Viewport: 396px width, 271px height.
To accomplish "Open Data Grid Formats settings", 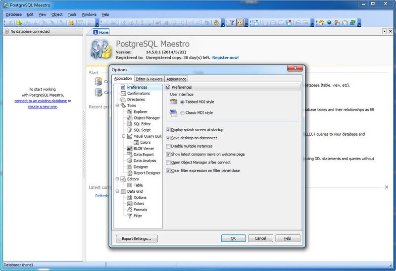I will pos(140,210).
